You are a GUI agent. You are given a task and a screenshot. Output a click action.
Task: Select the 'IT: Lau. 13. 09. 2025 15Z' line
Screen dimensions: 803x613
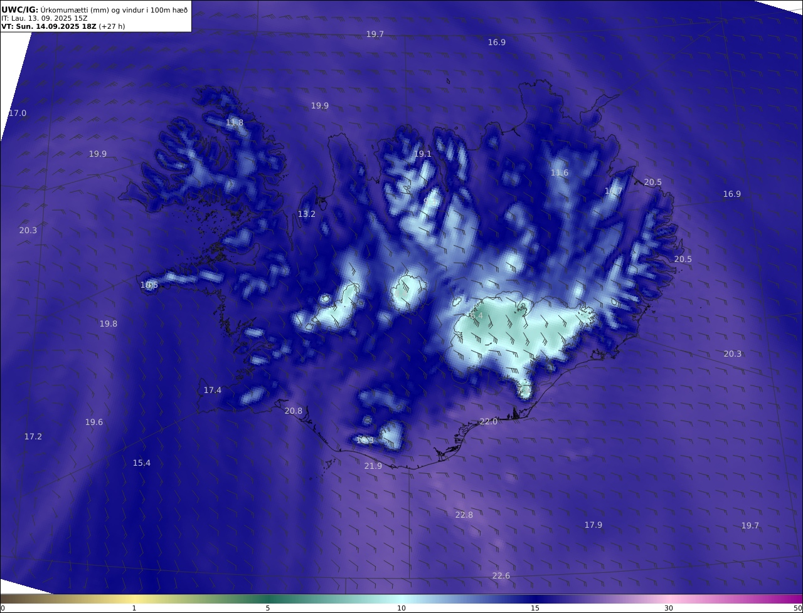click(45, 18)
